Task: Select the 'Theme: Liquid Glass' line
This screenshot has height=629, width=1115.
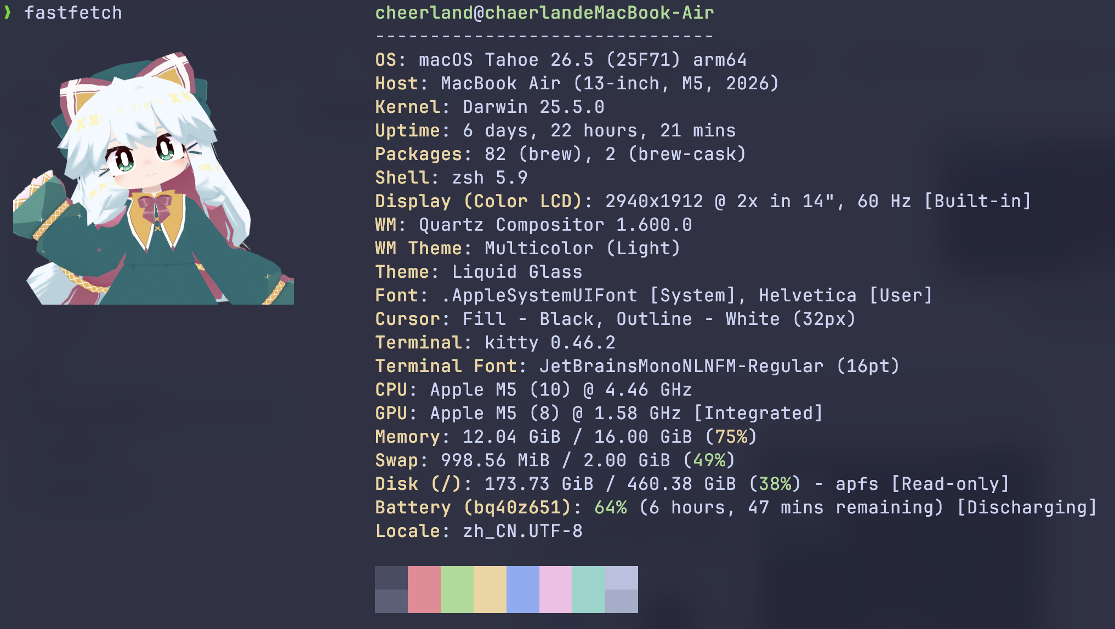Action: tap(479, 272)
